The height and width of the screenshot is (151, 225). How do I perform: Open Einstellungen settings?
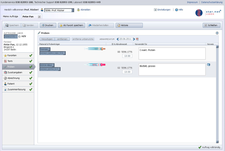pyautogui.click(x=162, y=10)
